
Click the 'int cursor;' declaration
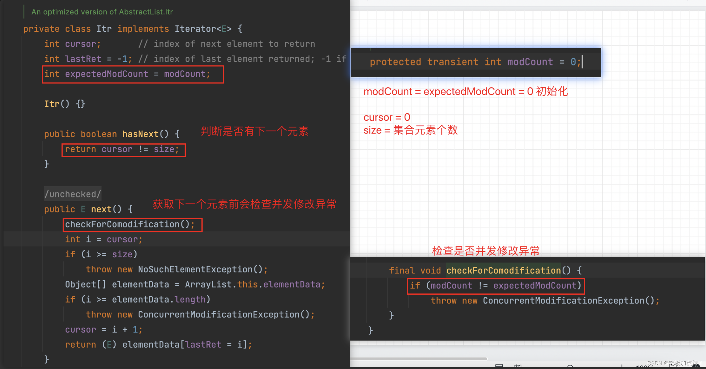(x=72, y=44)
